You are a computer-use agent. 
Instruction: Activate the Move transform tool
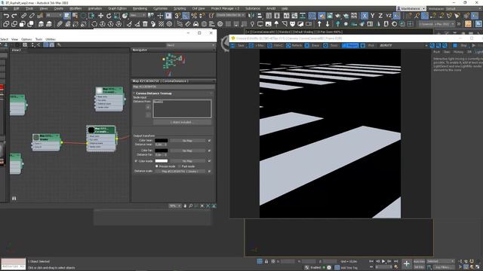tap(100, 16)
